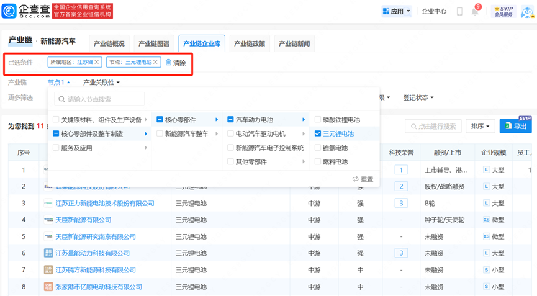Click the trash icon beside 清除
537x296 pixels.
[168, 62]
